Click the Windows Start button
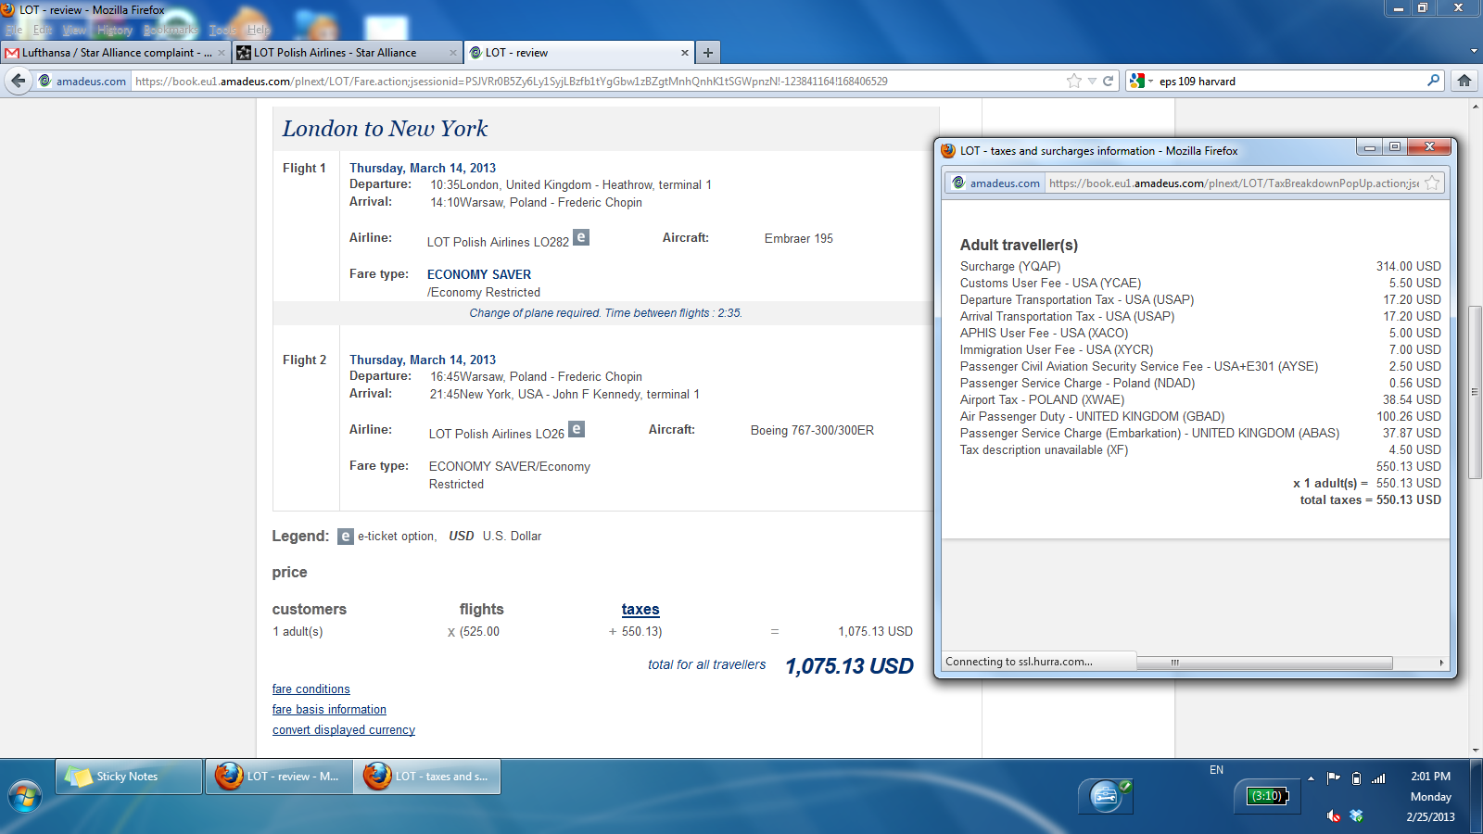This screenshot has width=1483, height=834. (x=25, y=796)
